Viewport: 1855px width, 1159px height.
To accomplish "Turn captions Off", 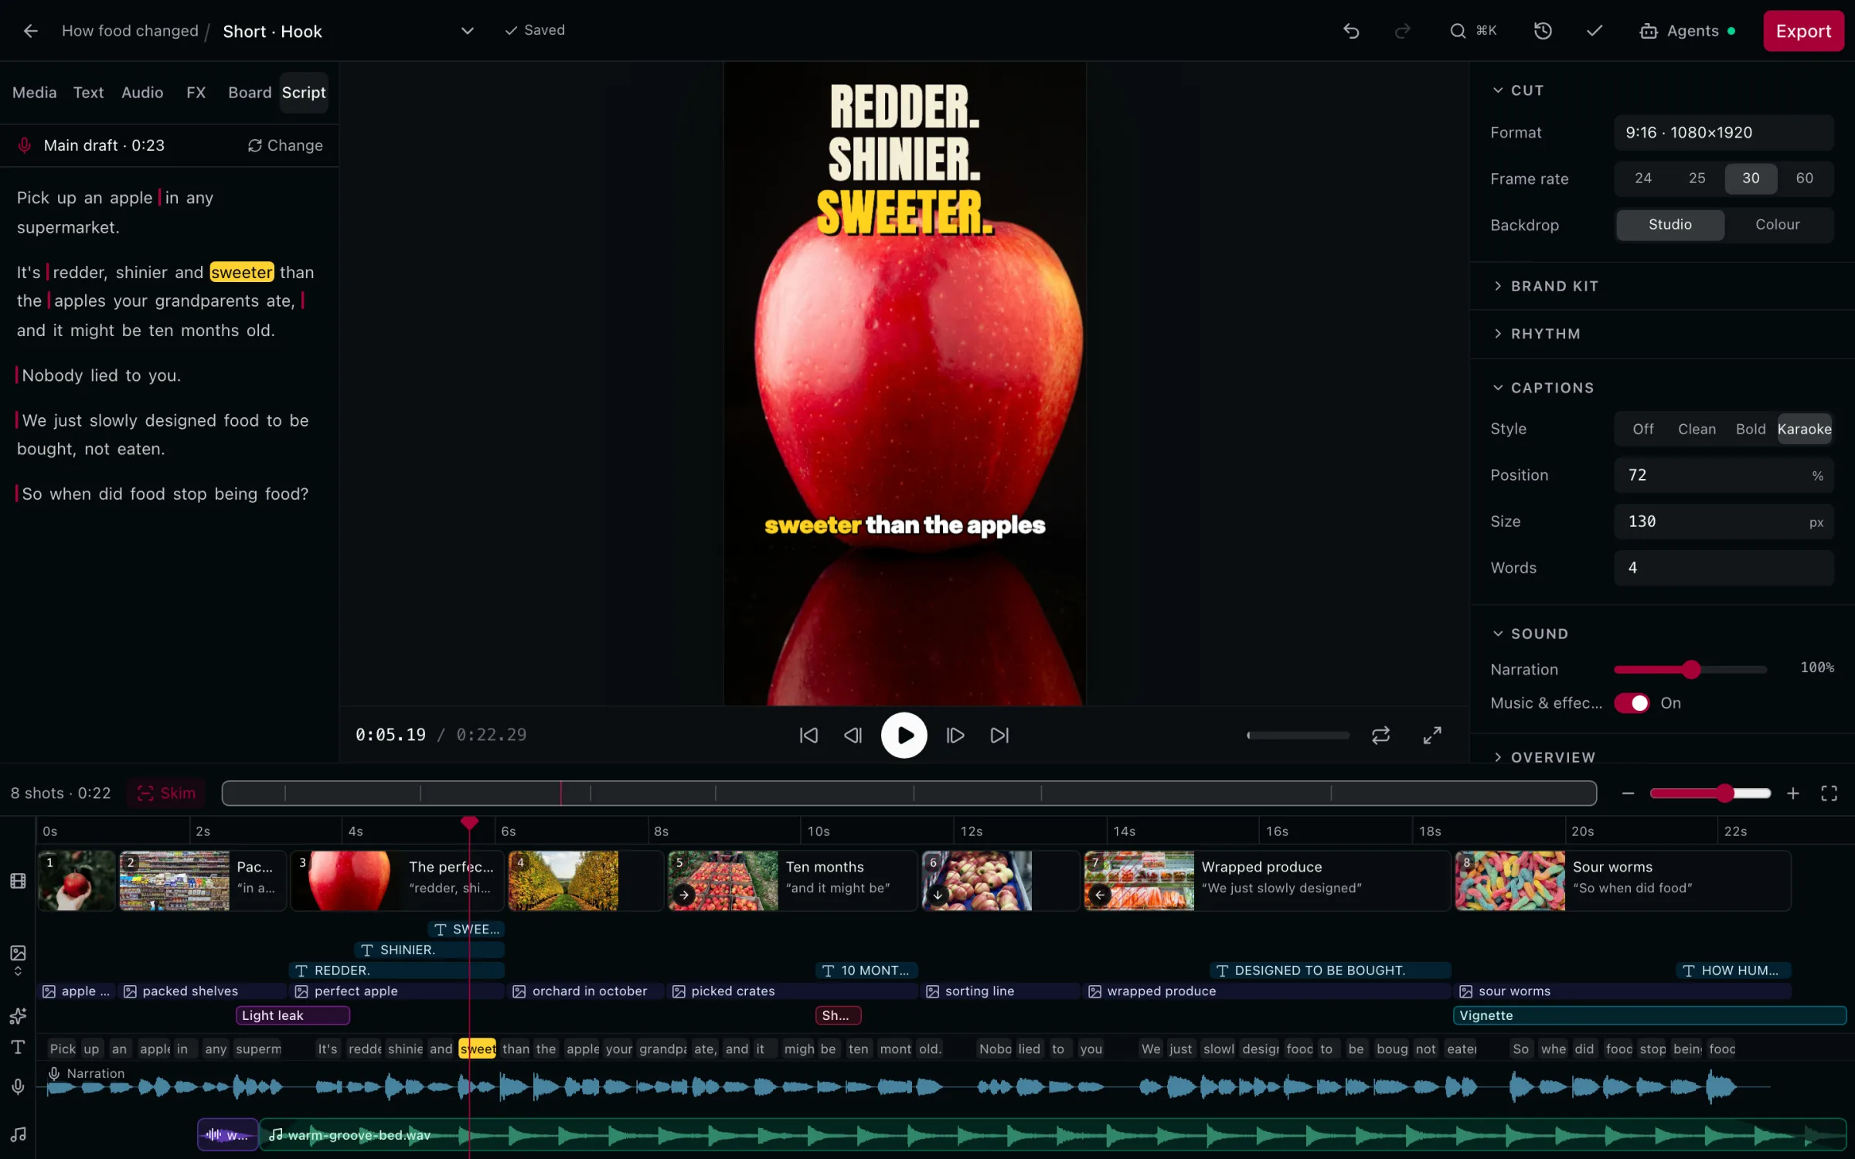I will pyautogui.click(x=1643, y=429).
